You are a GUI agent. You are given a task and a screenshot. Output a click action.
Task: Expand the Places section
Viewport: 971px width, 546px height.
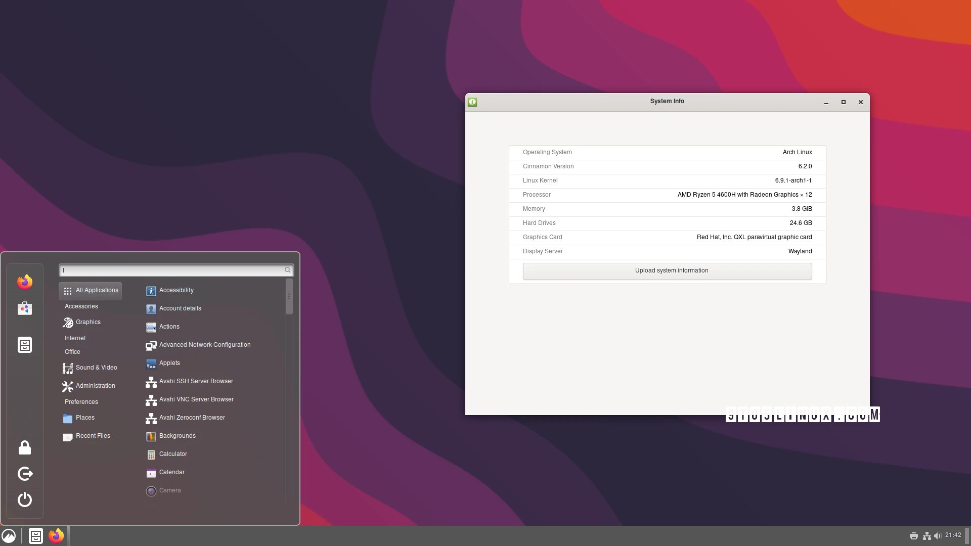[x=85, y=418]
